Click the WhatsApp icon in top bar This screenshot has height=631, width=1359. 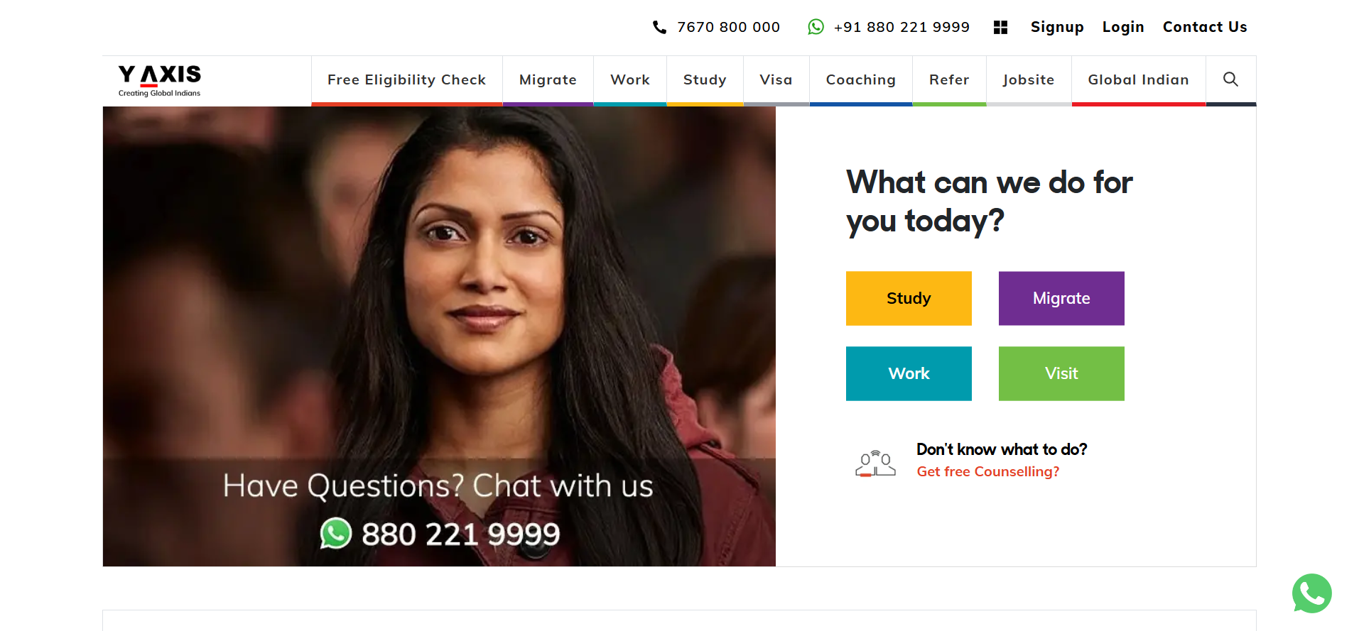[x=816, y=27]
